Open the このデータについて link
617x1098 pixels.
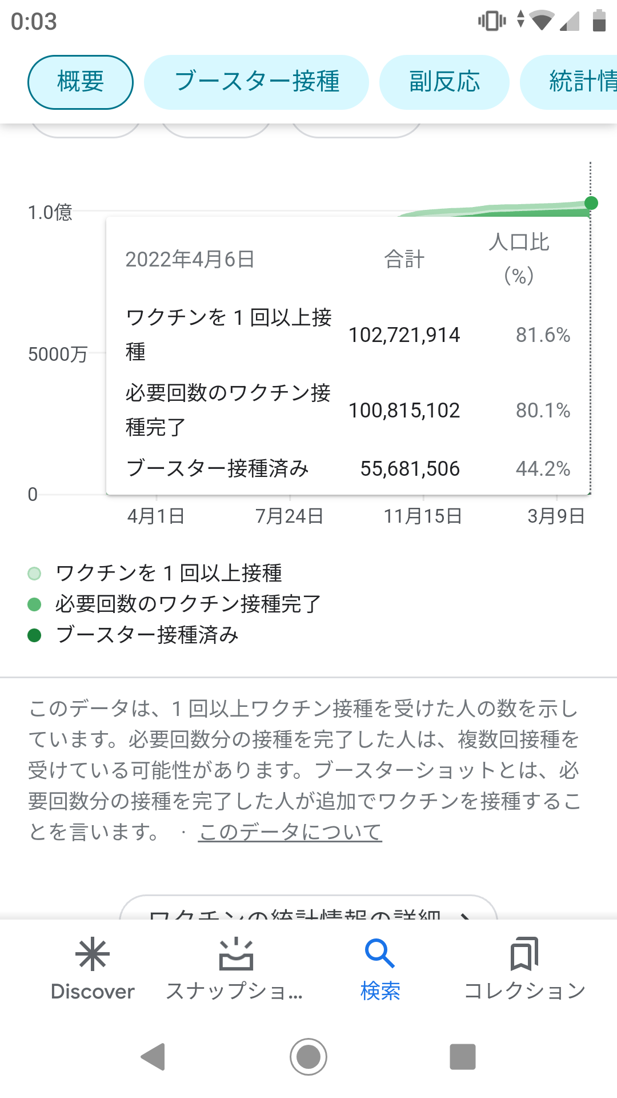(290, 832)
